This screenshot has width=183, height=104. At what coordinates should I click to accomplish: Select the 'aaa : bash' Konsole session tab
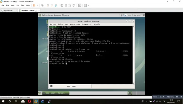(70, 86)
